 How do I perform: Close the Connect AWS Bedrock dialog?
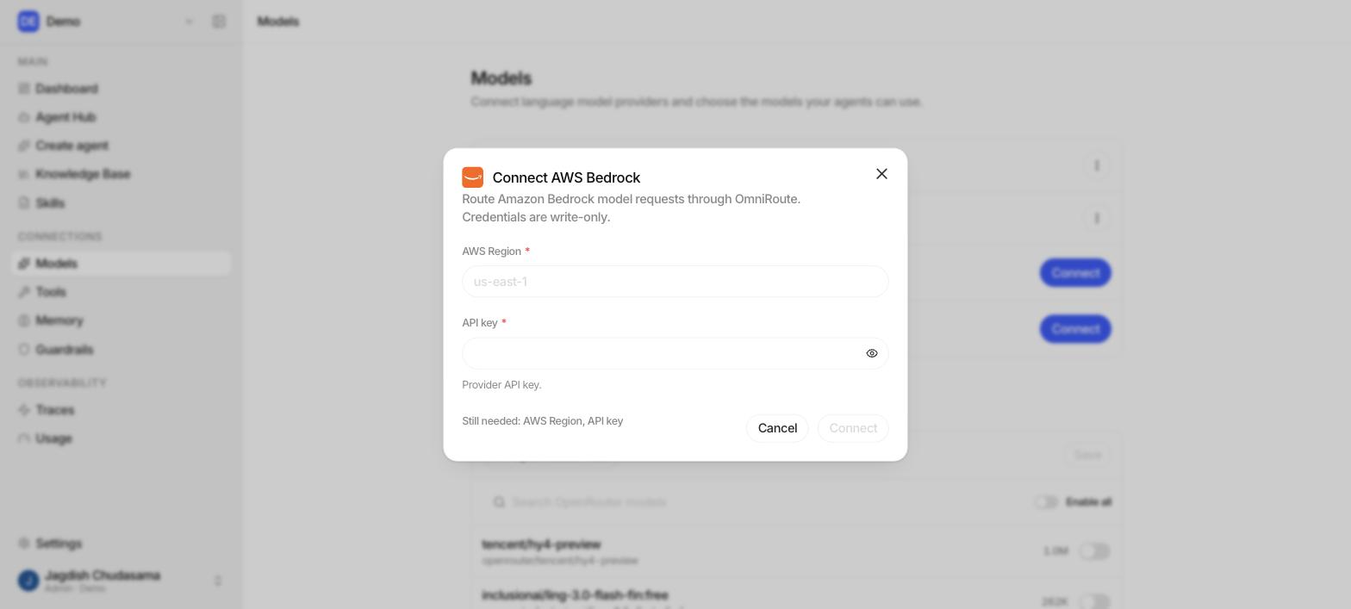click(x=881, y=174)
